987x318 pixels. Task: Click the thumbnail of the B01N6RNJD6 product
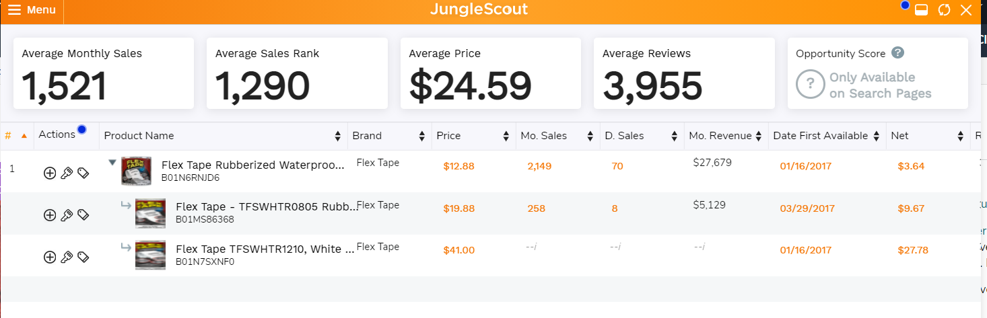click(136, 171)
